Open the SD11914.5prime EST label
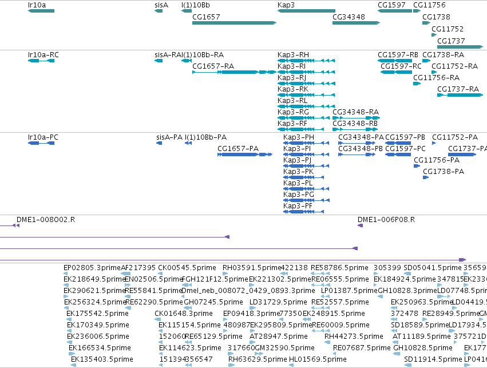Image resolution: width=487 pixels, height=368 pixels. pyautogui.click(x=433, y=359)
